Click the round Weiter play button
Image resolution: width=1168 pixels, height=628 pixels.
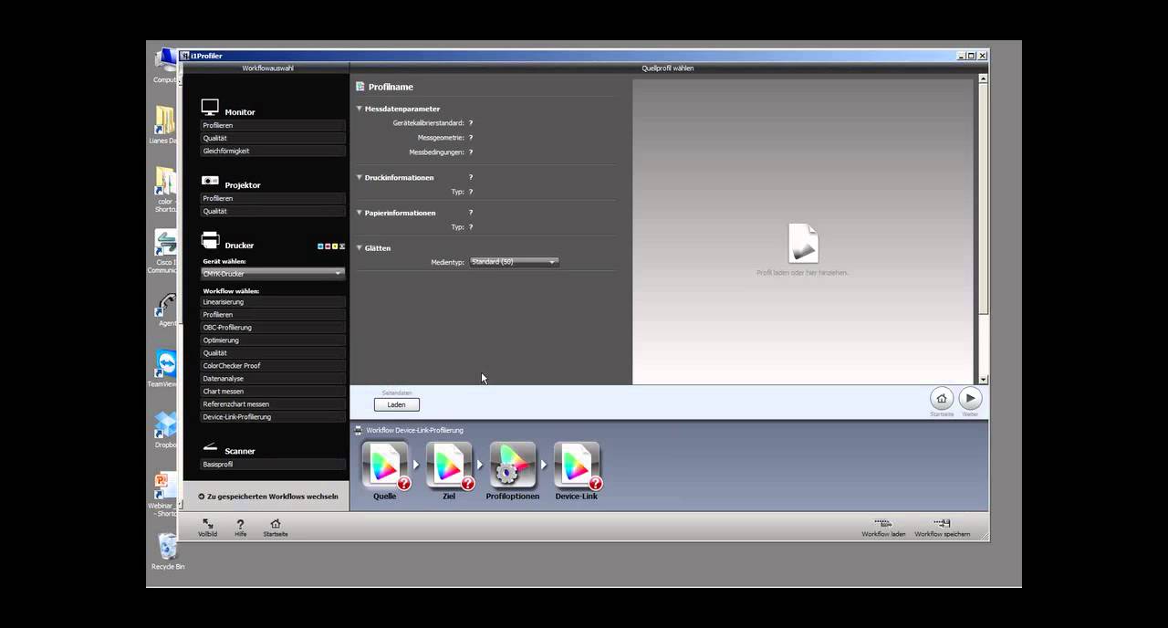click(x=970, y=398)
